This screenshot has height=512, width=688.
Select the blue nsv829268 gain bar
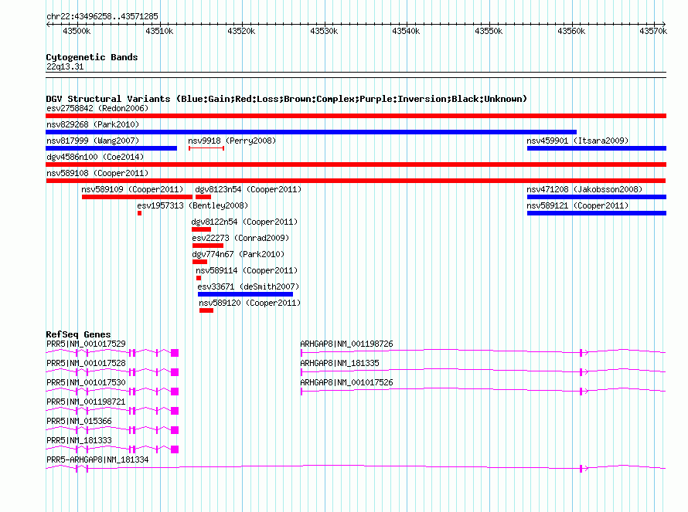[x=311, y=132]
